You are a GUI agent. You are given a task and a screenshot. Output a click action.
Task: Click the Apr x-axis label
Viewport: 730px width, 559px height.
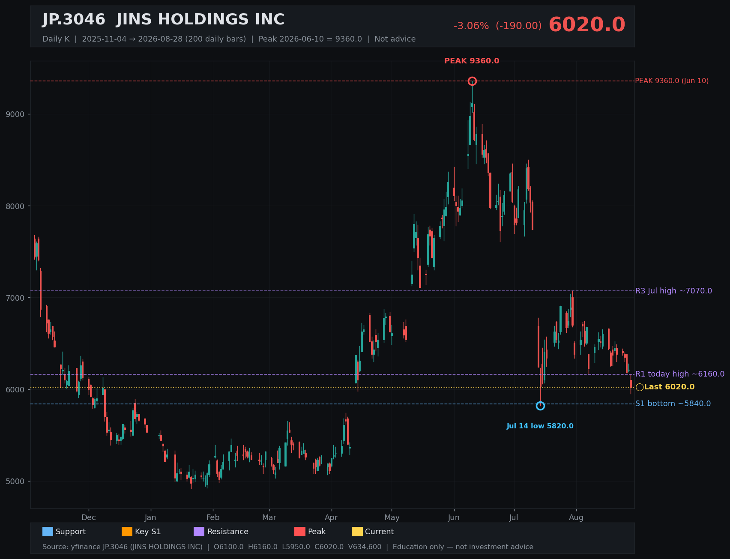(x=331, y=517)
